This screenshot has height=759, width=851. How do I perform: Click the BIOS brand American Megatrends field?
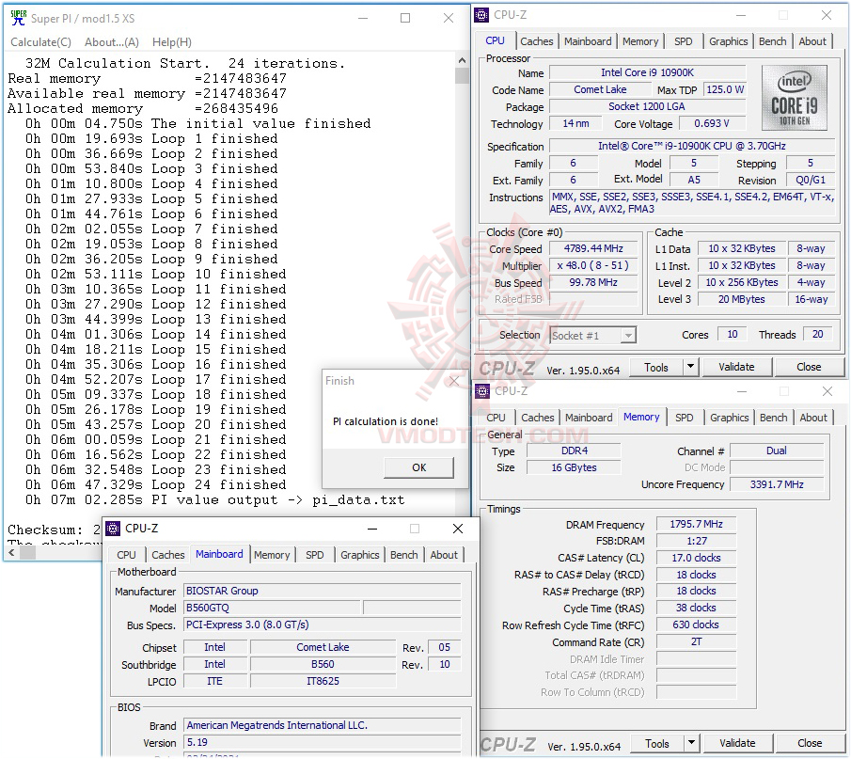click(x=323, y=725)
